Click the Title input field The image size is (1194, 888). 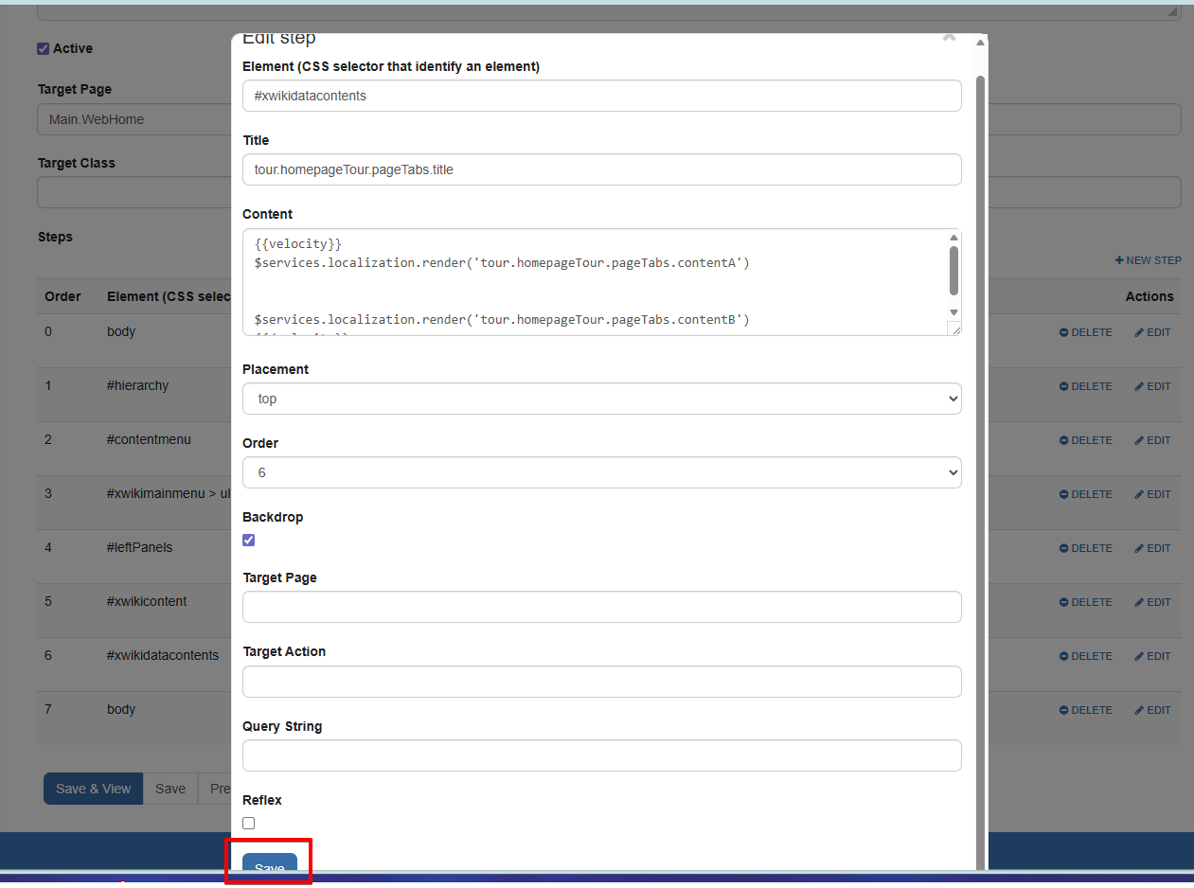601,169
